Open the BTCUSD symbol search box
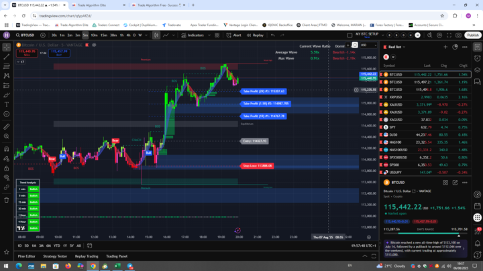 pos(25,35)
